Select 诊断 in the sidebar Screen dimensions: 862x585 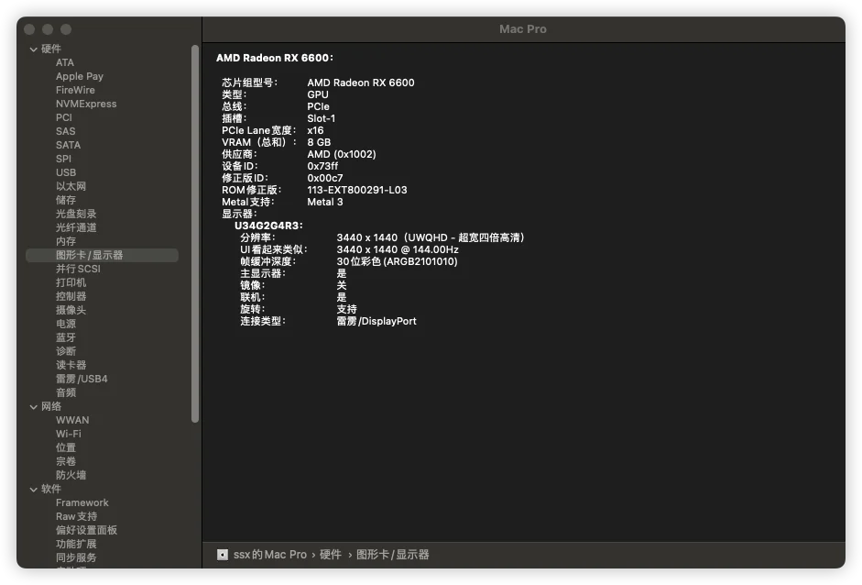tap(66, 352)
